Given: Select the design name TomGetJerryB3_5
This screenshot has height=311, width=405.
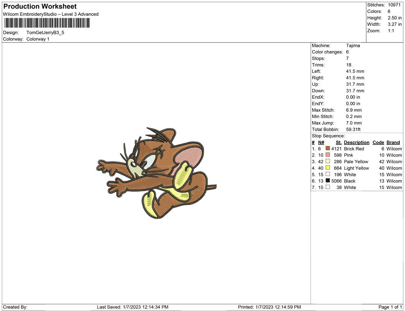Looking at the screenshot, I should pos(45,33).
